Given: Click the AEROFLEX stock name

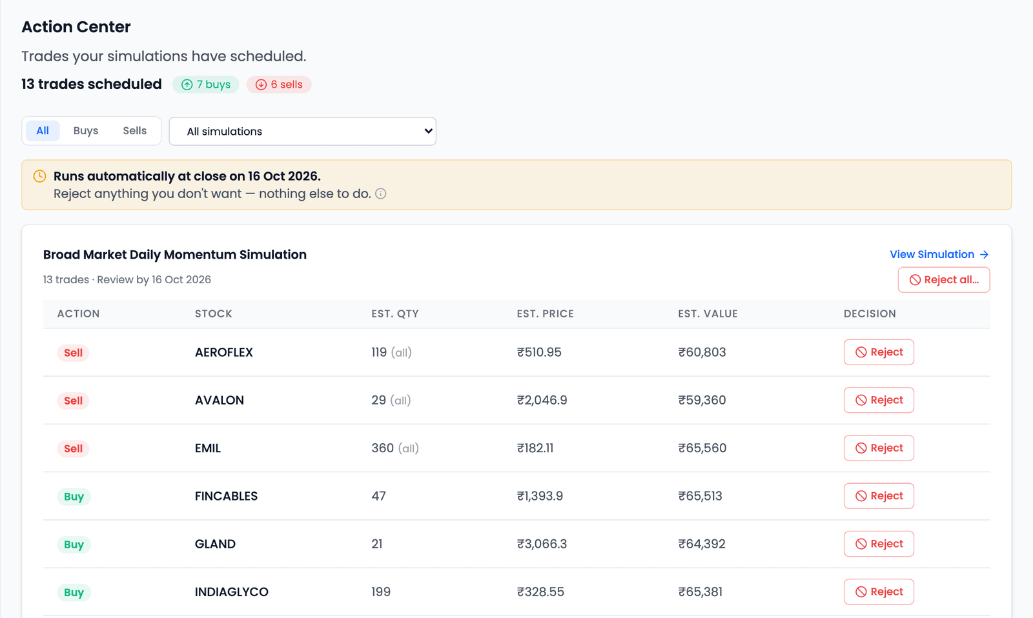Looking at the screenshot, I should pyautogui.click(x=224, y=352).
